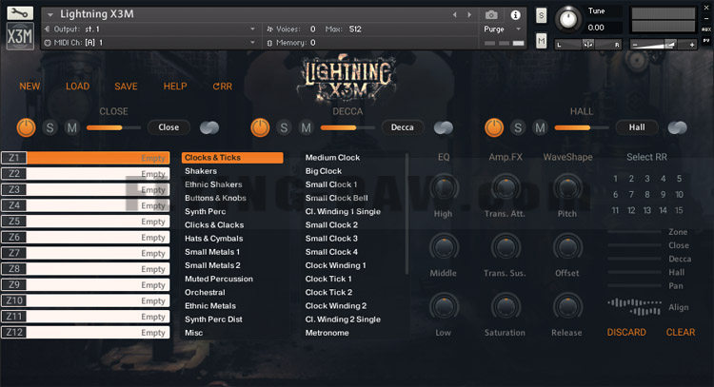Click the Offset knob
The width and height of the screenshot is (714, 387).
click(x=567, y=247)
